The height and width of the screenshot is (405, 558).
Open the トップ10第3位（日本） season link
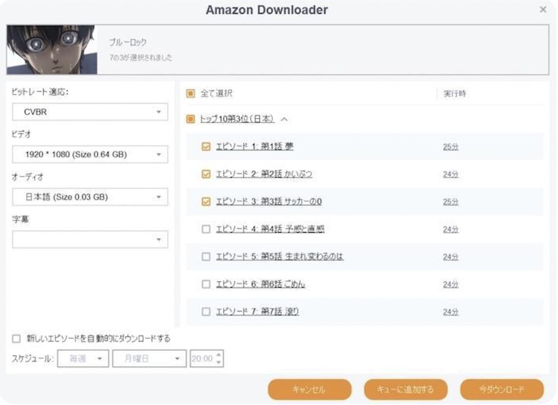(236, 119)
